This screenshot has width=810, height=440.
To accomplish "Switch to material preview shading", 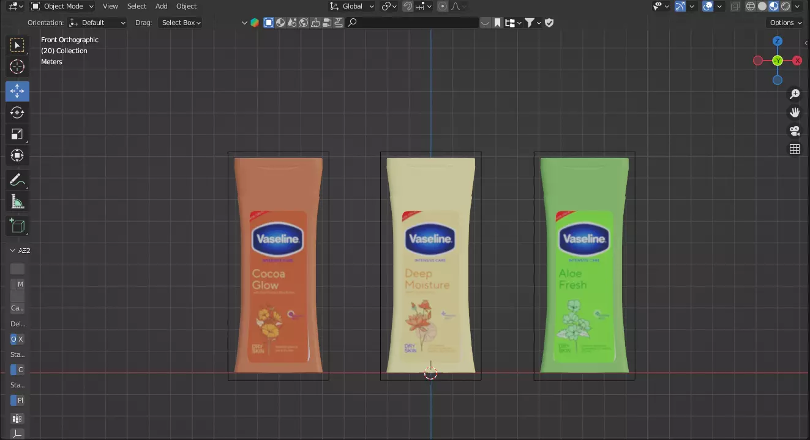I will pos(774,6).
